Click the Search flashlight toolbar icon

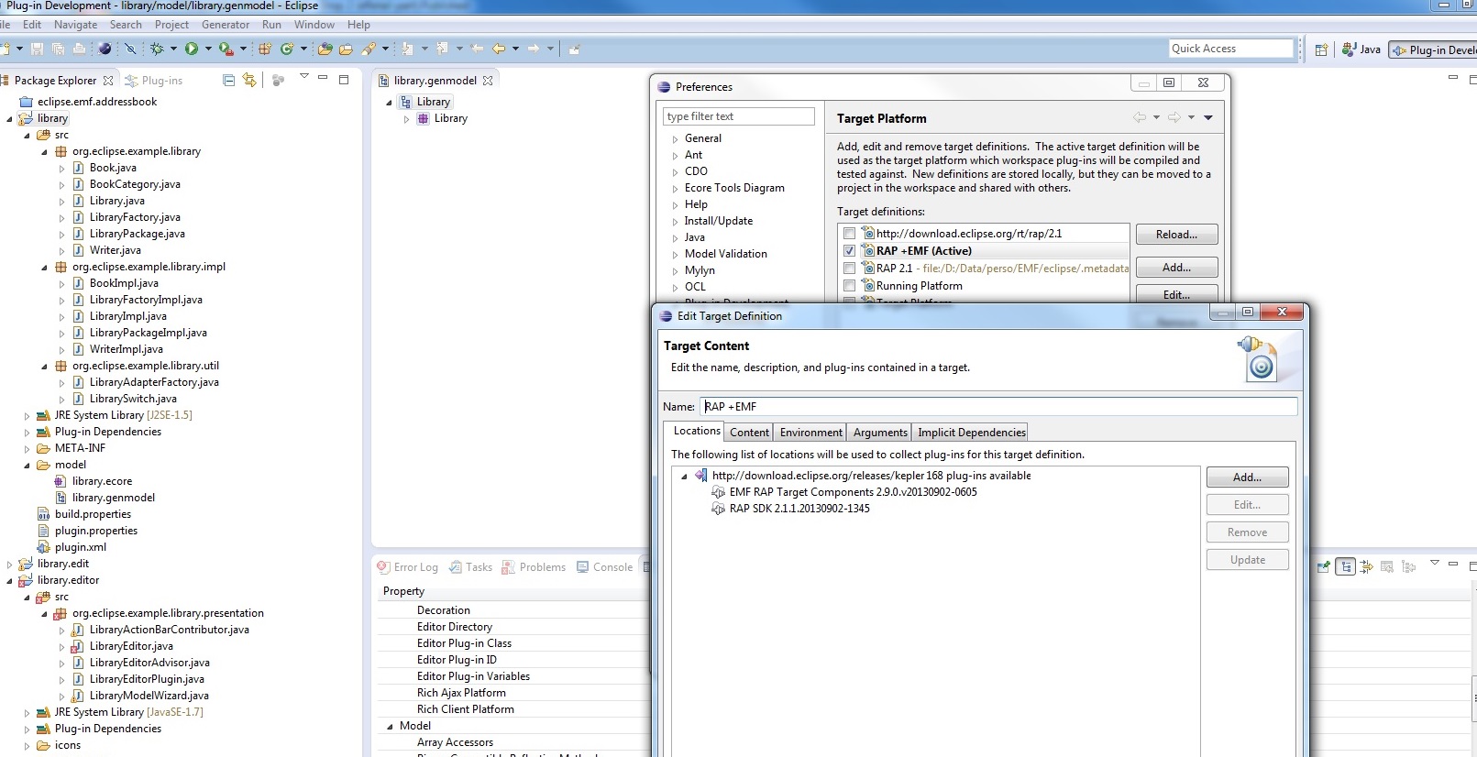coord(369,49)
